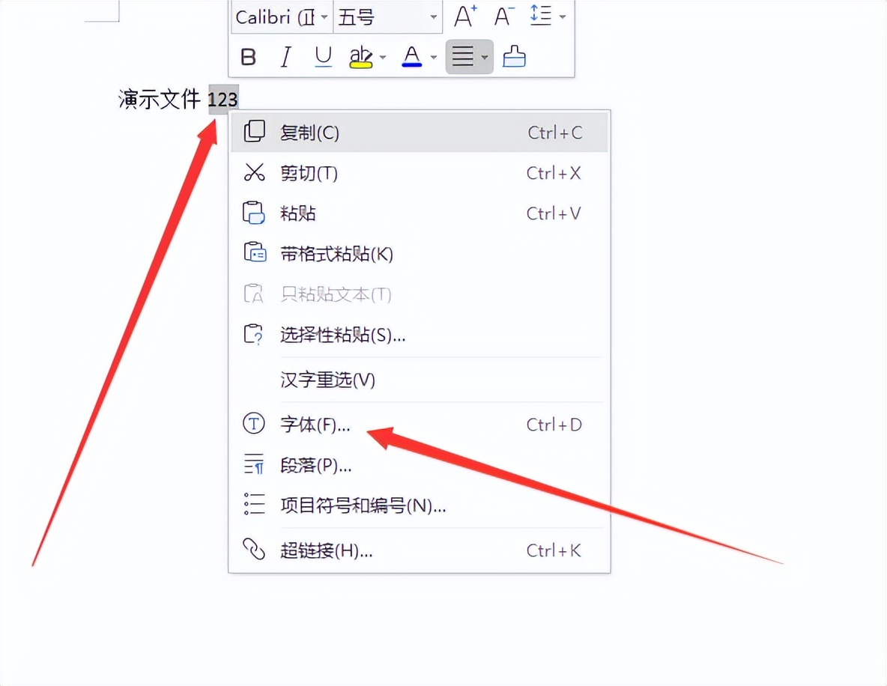The width and height of the screenshot is (887, 686).
Task: Choose 字体(F)... from context menu
Action: click(420, 424)
